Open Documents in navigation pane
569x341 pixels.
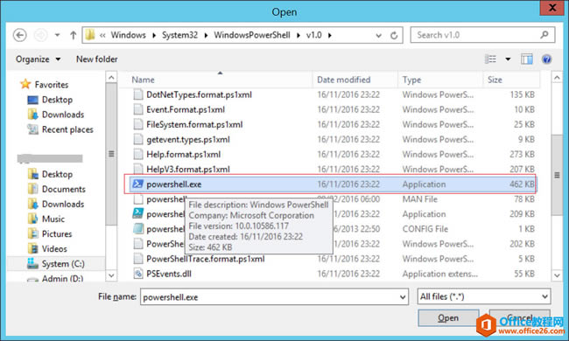(64, 189)
